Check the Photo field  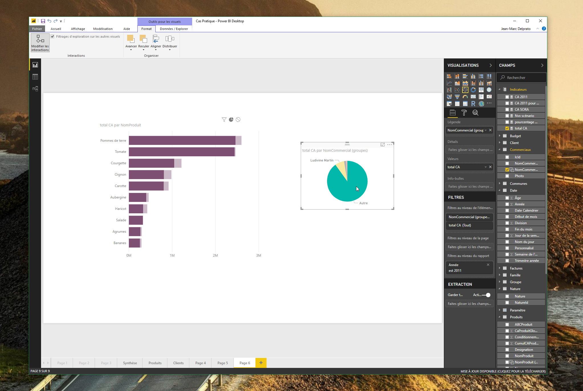507,176
